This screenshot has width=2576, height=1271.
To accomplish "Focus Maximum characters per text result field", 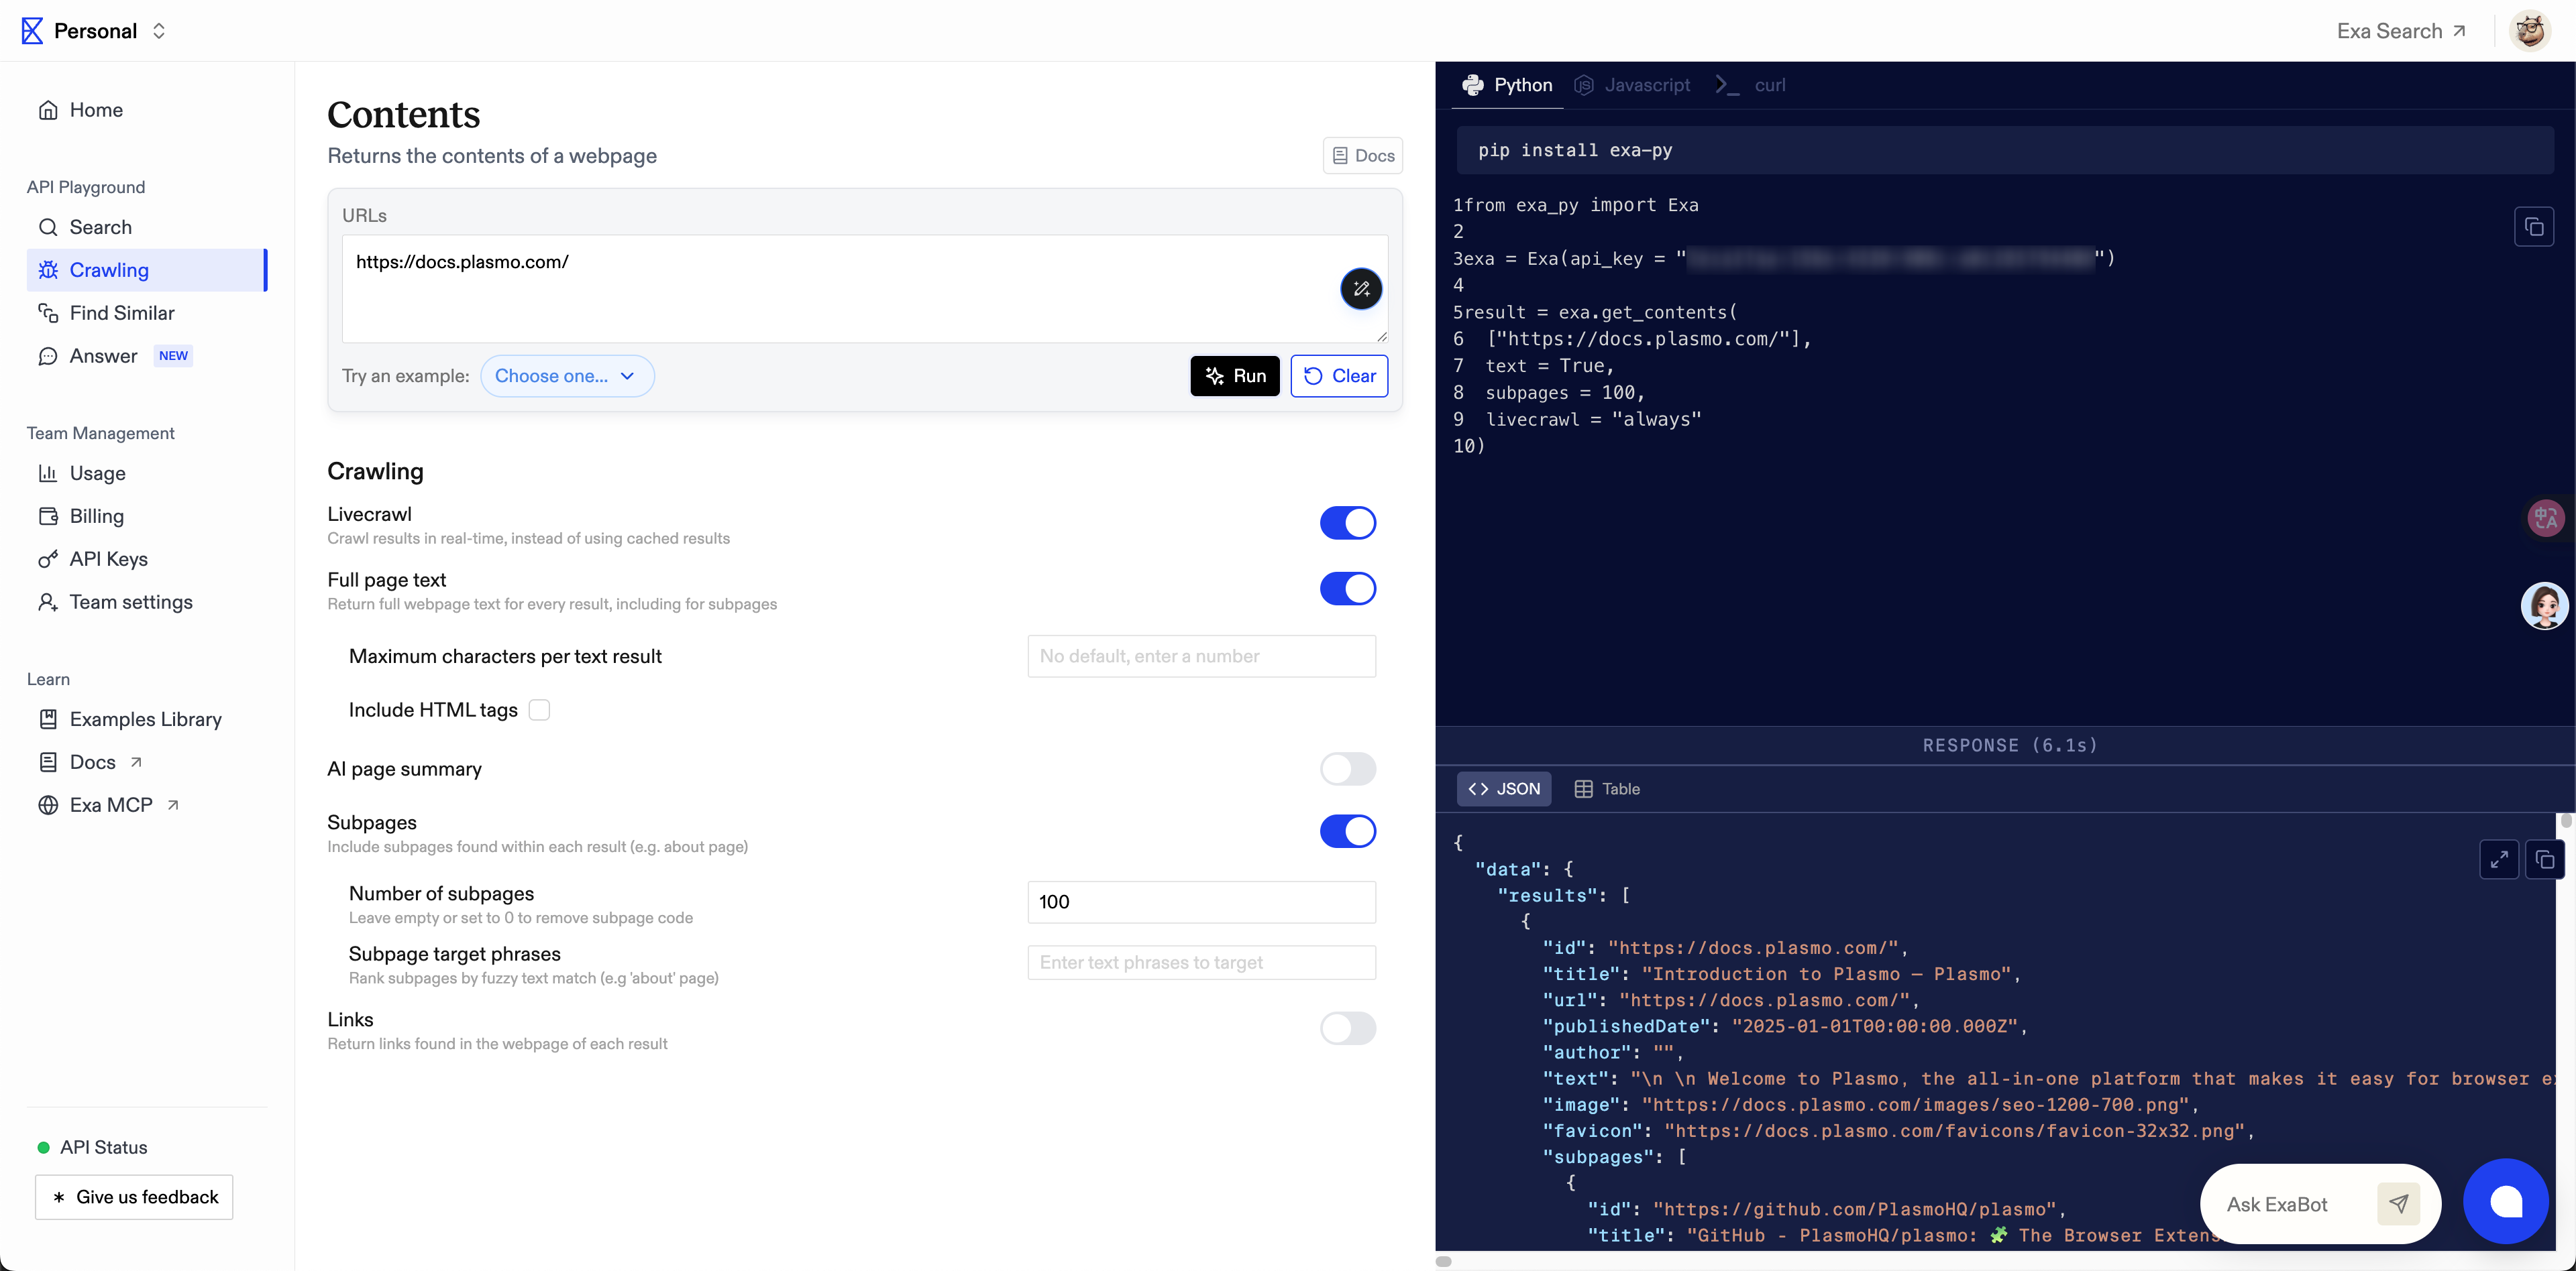I will click(1201, 656).
